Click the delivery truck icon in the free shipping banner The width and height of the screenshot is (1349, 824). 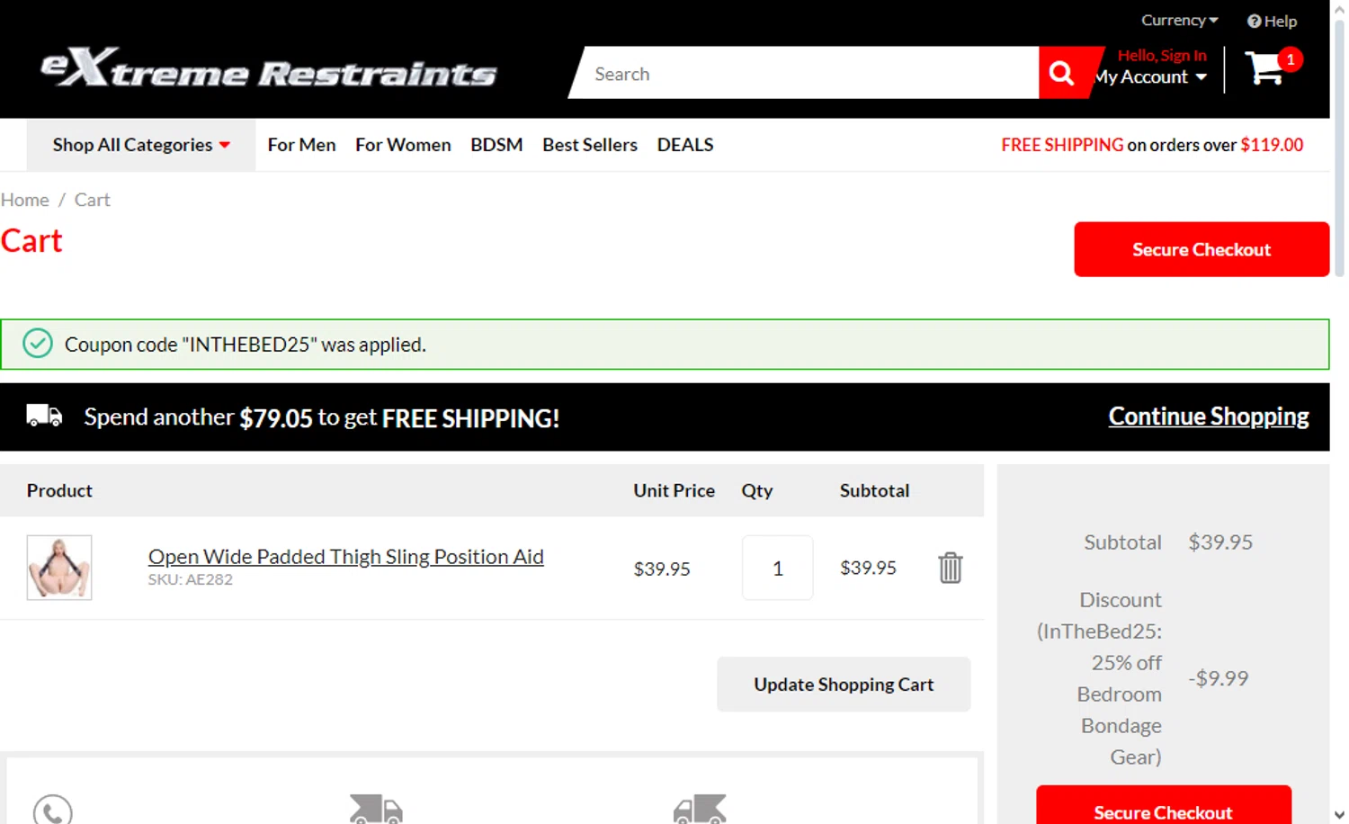[x=44, y=416]
